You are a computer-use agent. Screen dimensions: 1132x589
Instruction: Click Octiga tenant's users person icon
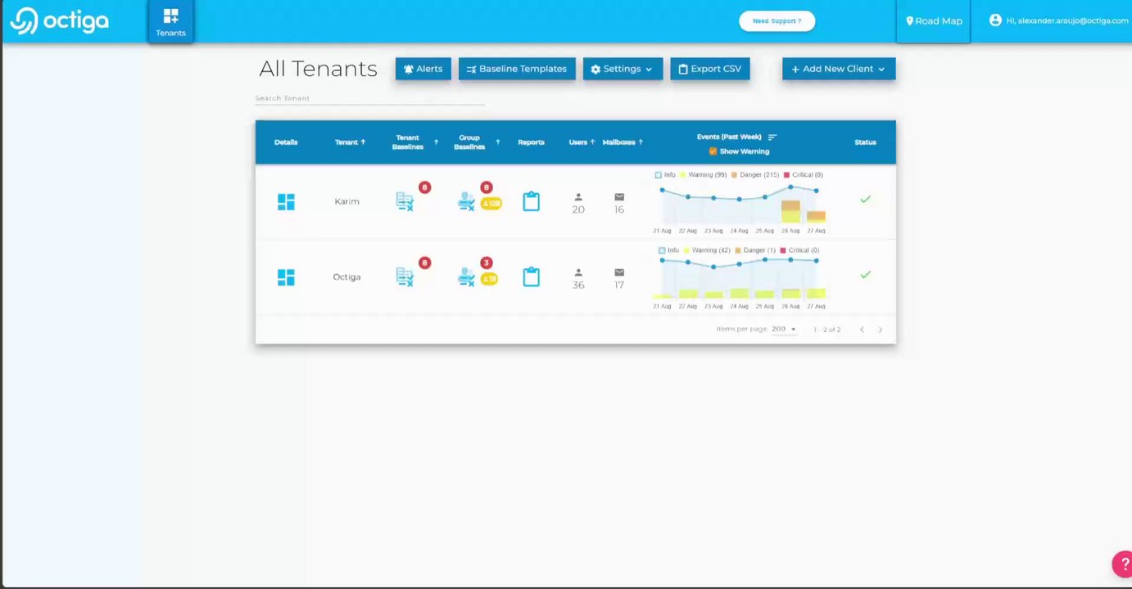point(578,272)
